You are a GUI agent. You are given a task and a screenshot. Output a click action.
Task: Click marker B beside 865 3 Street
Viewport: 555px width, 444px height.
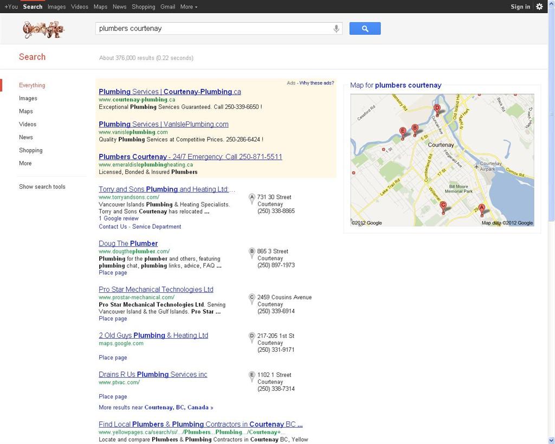point(252,253)
